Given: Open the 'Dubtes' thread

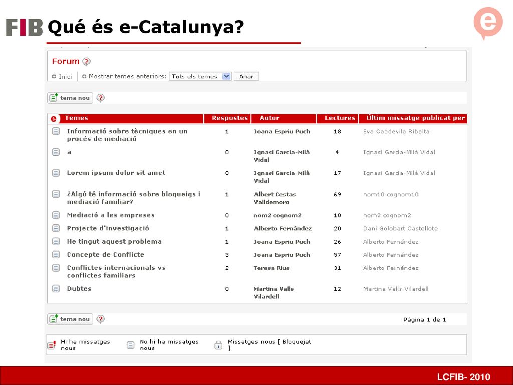Looking at the screenshot, I should 79,289.
